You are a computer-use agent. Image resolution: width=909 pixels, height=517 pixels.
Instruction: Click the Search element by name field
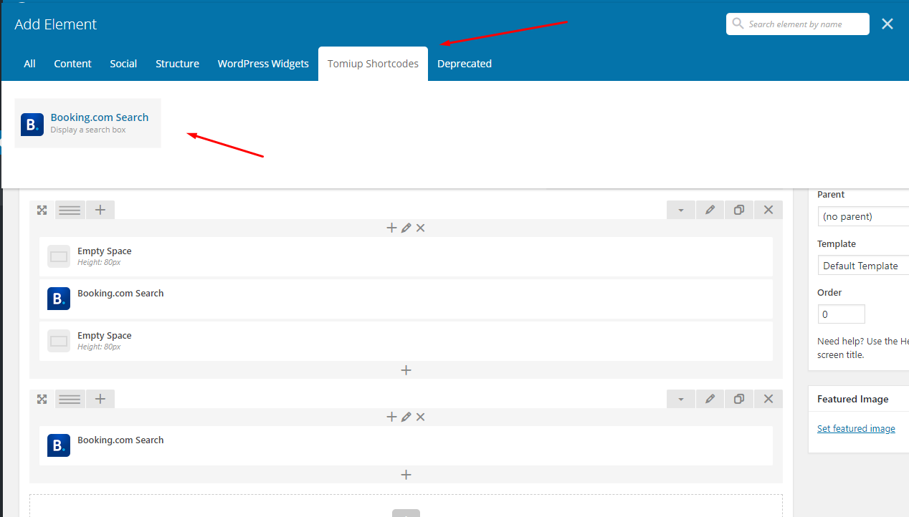tap(798, 24)
